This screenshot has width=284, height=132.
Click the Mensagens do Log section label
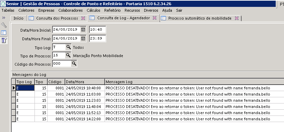pyautogui.click(x=29, y=75)
